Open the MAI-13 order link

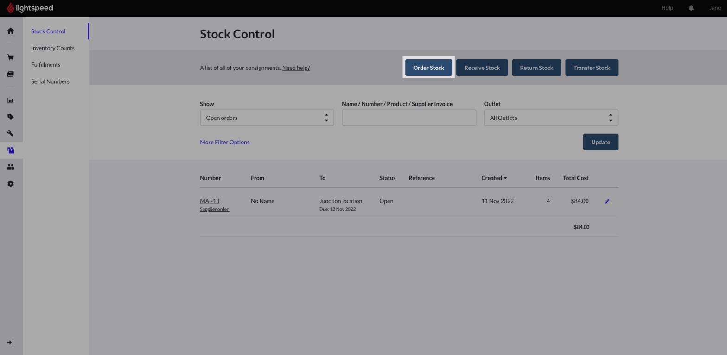point(210,201)
